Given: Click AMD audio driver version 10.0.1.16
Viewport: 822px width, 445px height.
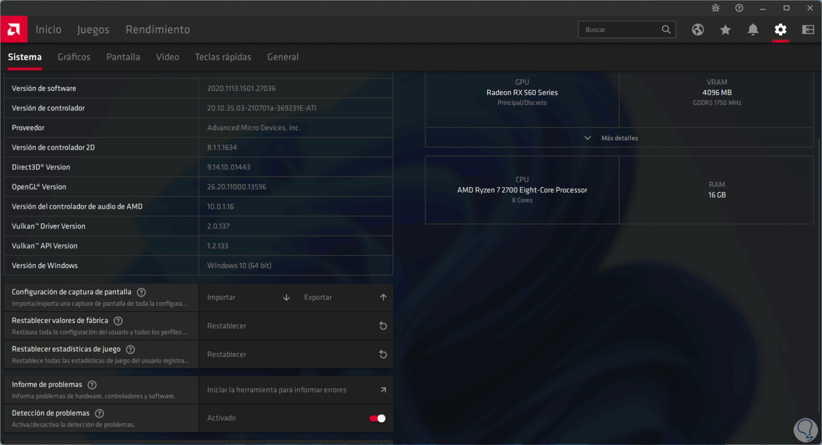Looking at the screenshot, I should pyautogui.click(x=221, y=207).
